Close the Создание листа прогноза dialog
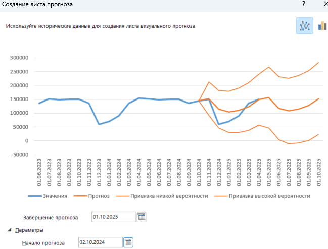328x249 pixels. click(x=325, y=4)
